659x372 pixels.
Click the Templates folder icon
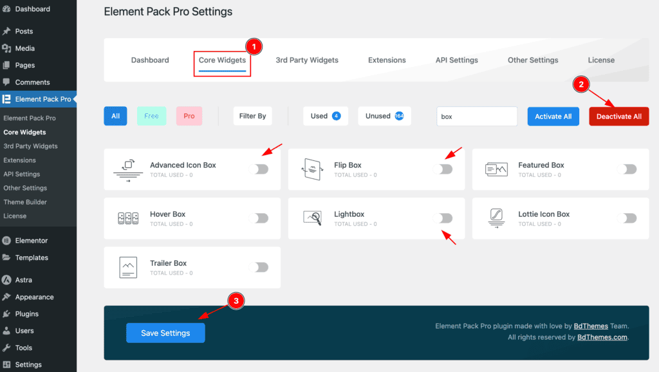tap(6, 257)
